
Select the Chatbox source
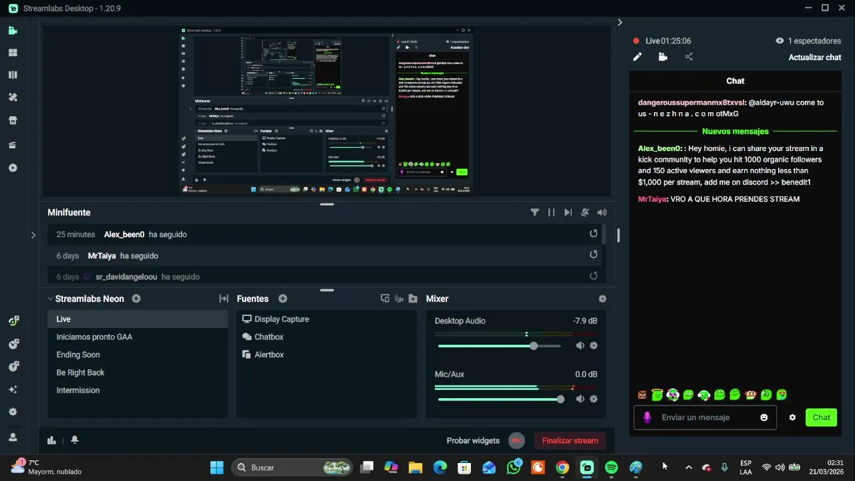click(327, 337)
